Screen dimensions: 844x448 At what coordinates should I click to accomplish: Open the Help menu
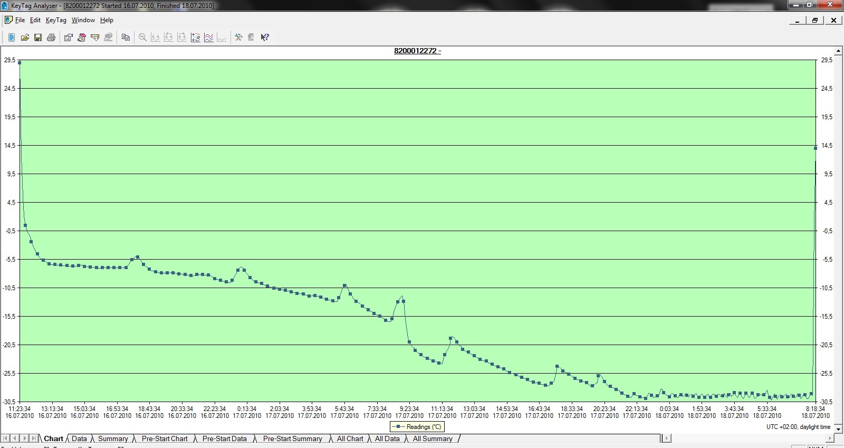[x=107, y=20]
